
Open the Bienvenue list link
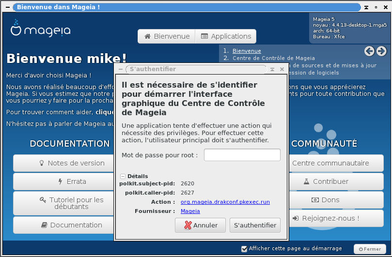(x=247, y=51)
